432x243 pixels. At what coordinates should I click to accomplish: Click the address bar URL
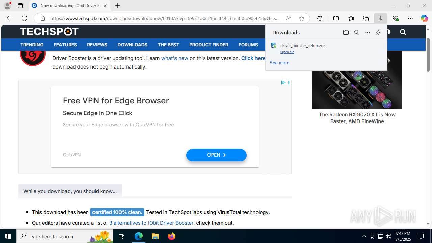[x=164, y=18]
